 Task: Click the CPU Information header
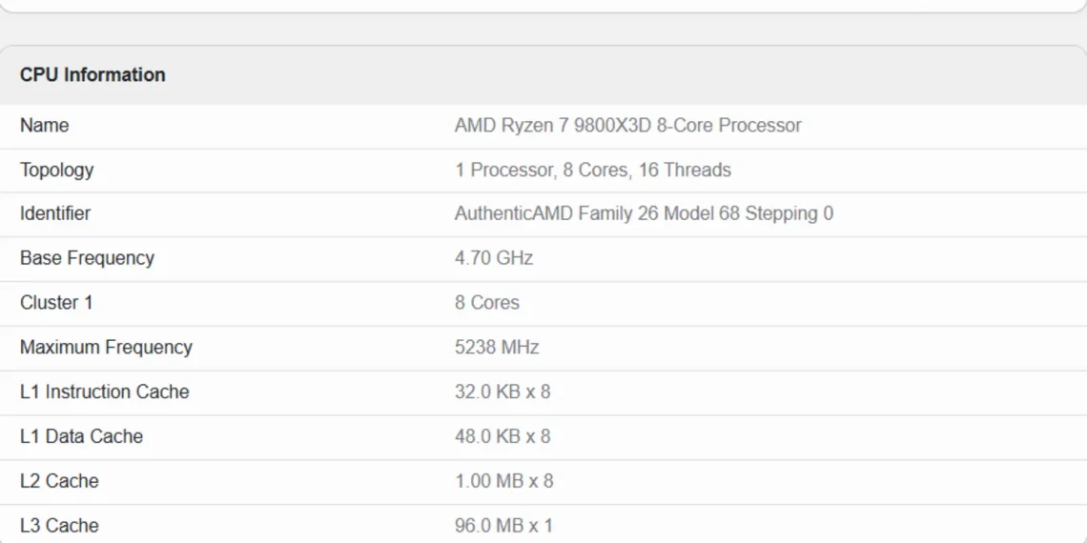pos(92,75)
